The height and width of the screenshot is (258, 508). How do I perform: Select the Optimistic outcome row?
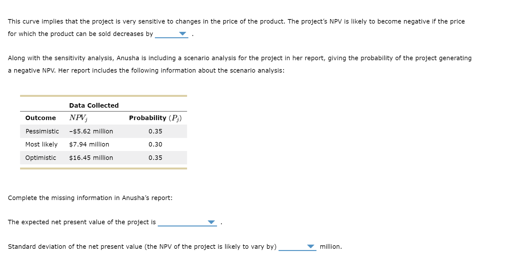point(41,157)
